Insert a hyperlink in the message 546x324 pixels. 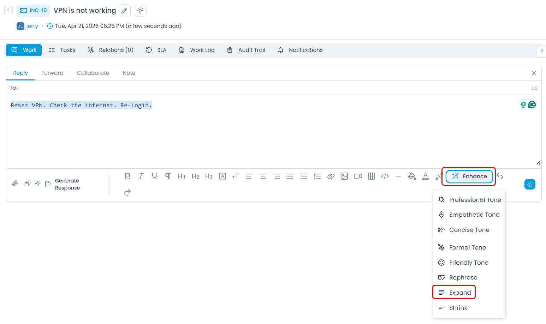pos(331,176)
